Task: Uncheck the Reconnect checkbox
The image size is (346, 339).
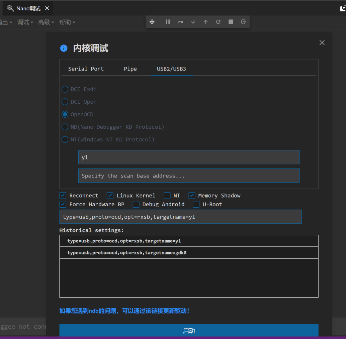Action: tap(63, 196)
